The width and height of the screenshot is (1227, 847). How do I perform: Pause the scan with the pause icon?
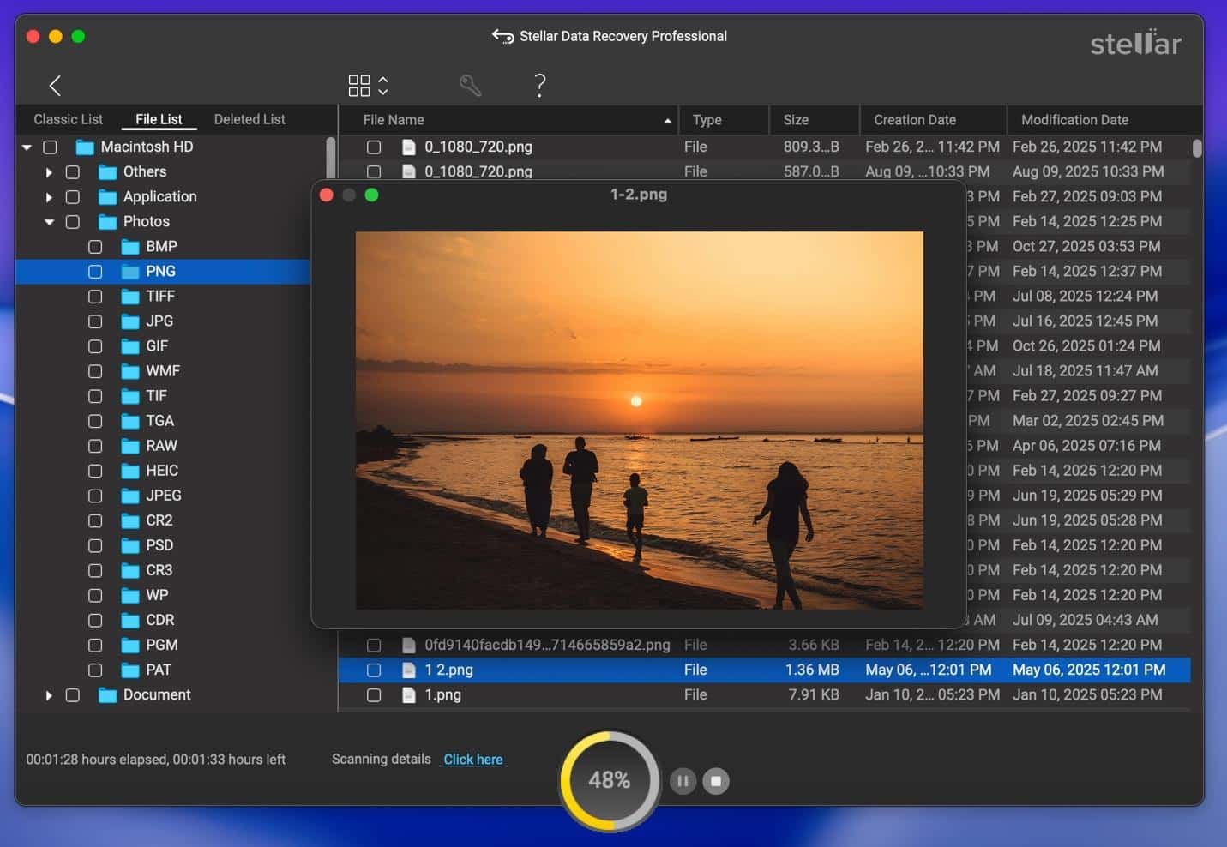[683, 781]
